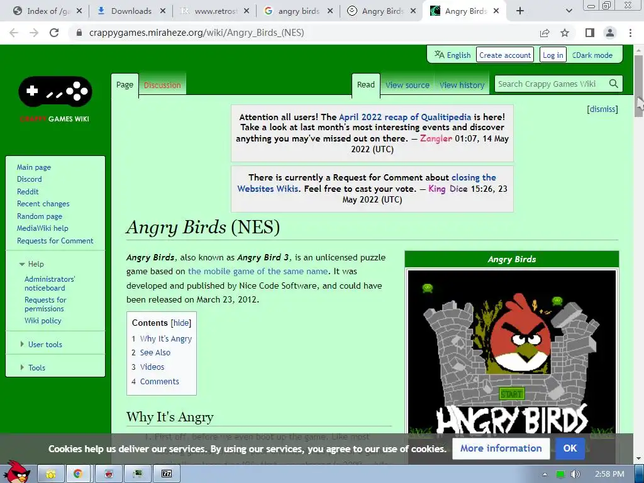The width and height of the screenshot is (644, 483).
Task: Click the share page icon in address bar
Action: tap(545, 33)
